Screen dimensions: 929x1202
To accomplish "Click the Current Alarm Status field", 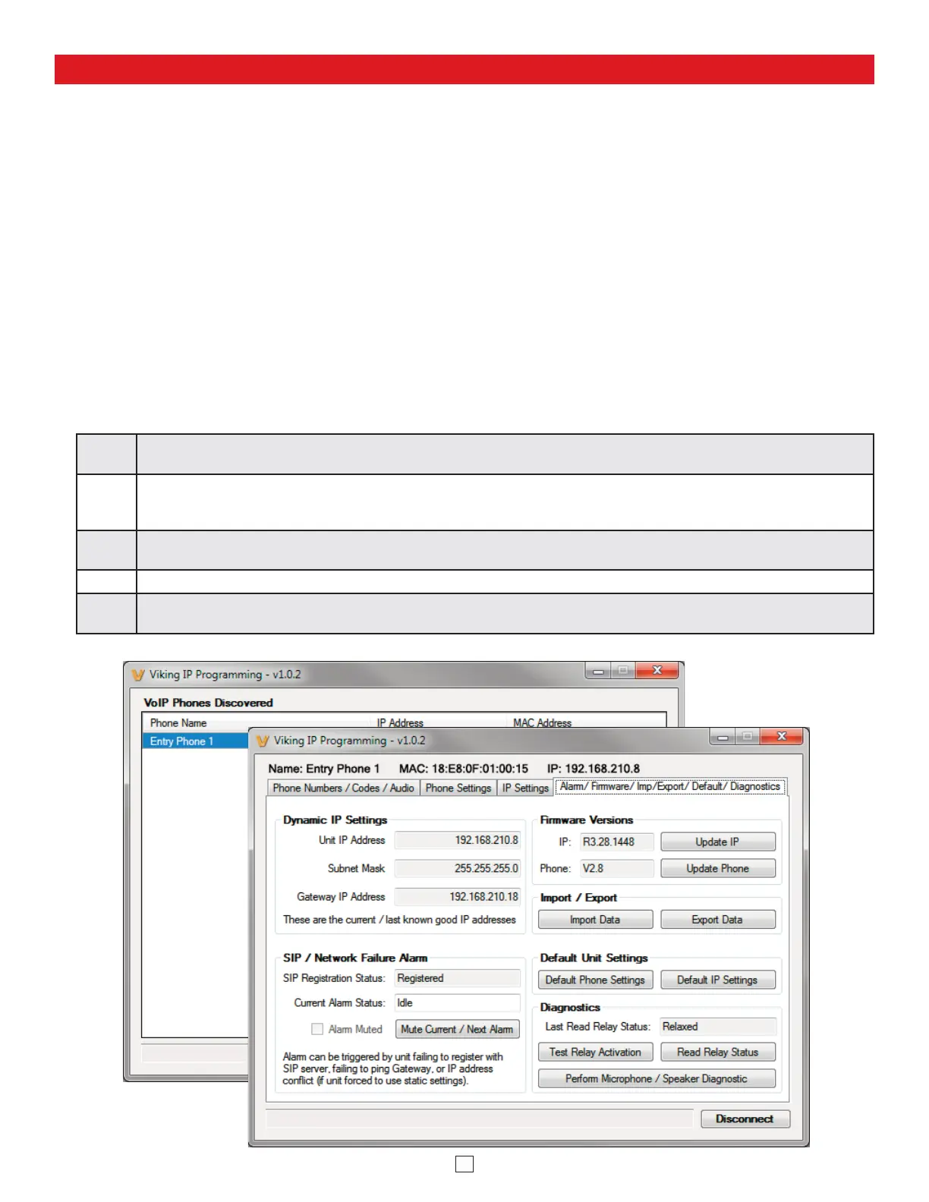I will (x=457, y=1002).
